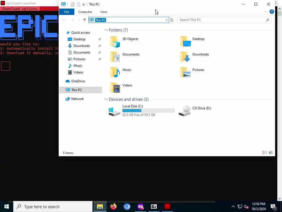The height and width of the screenshot is (212, 282).
Task: Expand the ribbon with the chevron
Action: (x=266, y=12)
